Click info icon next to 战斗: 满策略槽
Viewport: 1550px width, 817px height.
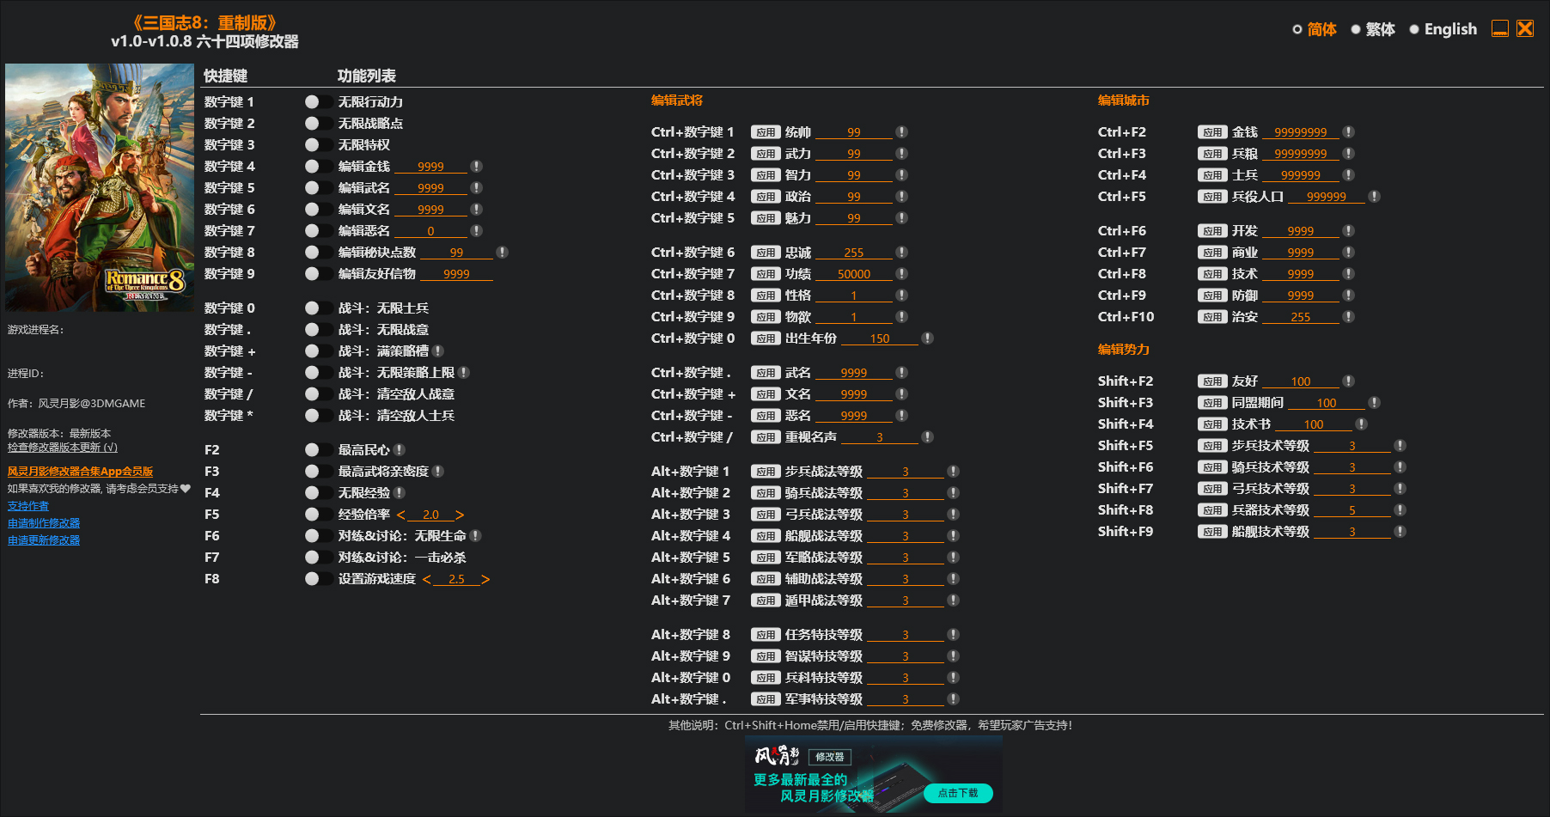(437, 351)
